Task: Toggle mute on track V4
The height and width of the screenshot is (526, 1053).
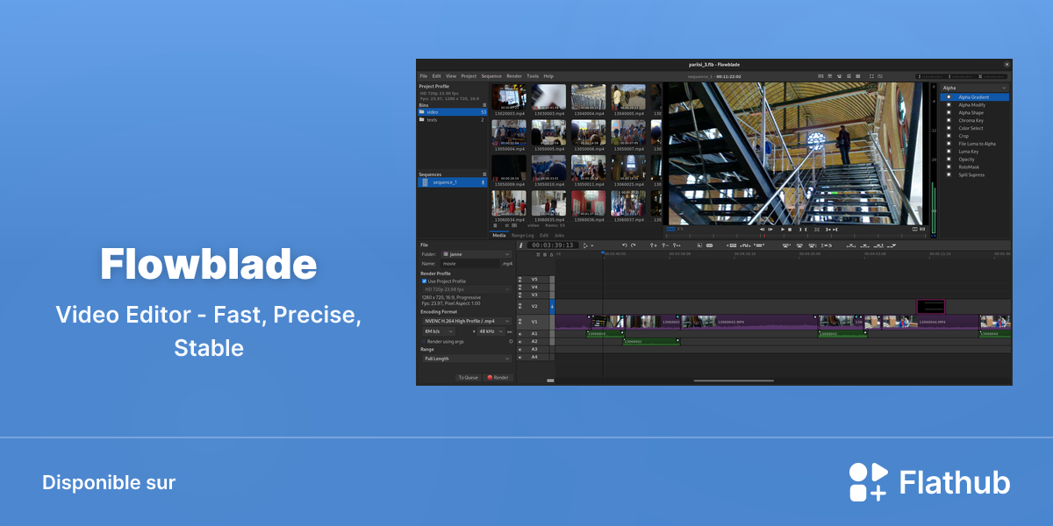Action: [x=519, y=288]
